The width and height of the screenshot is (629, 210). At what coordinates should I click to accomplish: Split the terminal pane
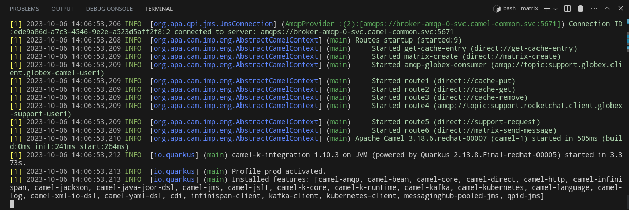pos(567,9)
